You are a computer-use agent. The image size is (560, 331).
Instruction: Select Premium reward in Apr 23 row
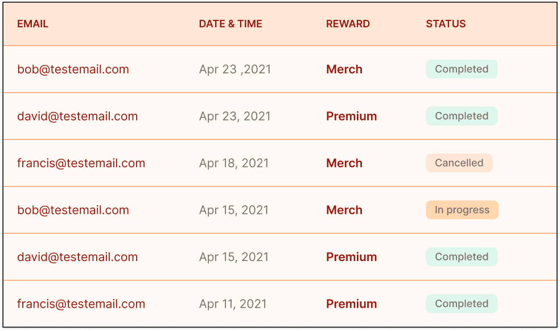coord(352,116)
